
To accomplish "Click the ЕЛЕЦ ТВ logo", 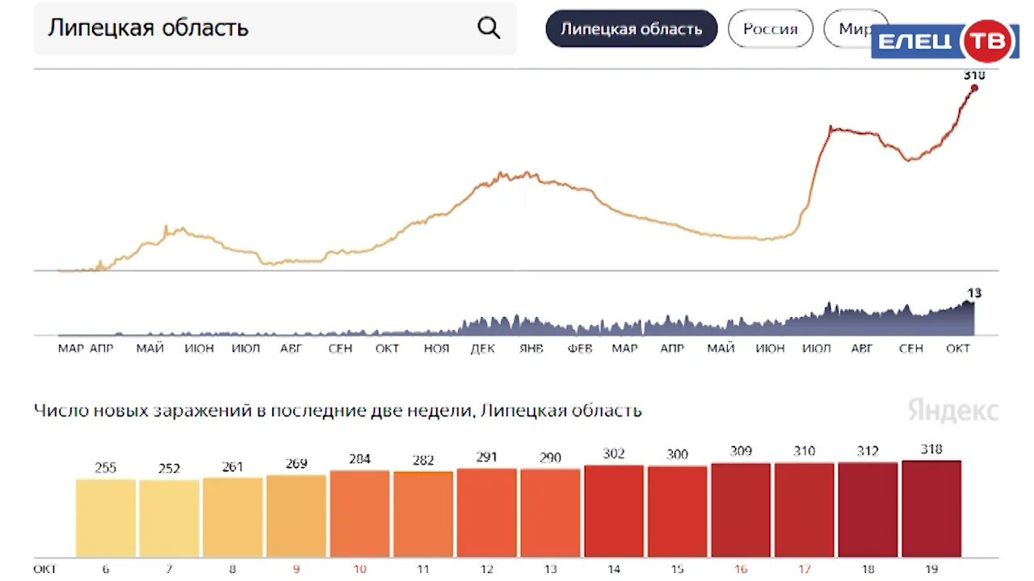I will [x=945, y=40].
